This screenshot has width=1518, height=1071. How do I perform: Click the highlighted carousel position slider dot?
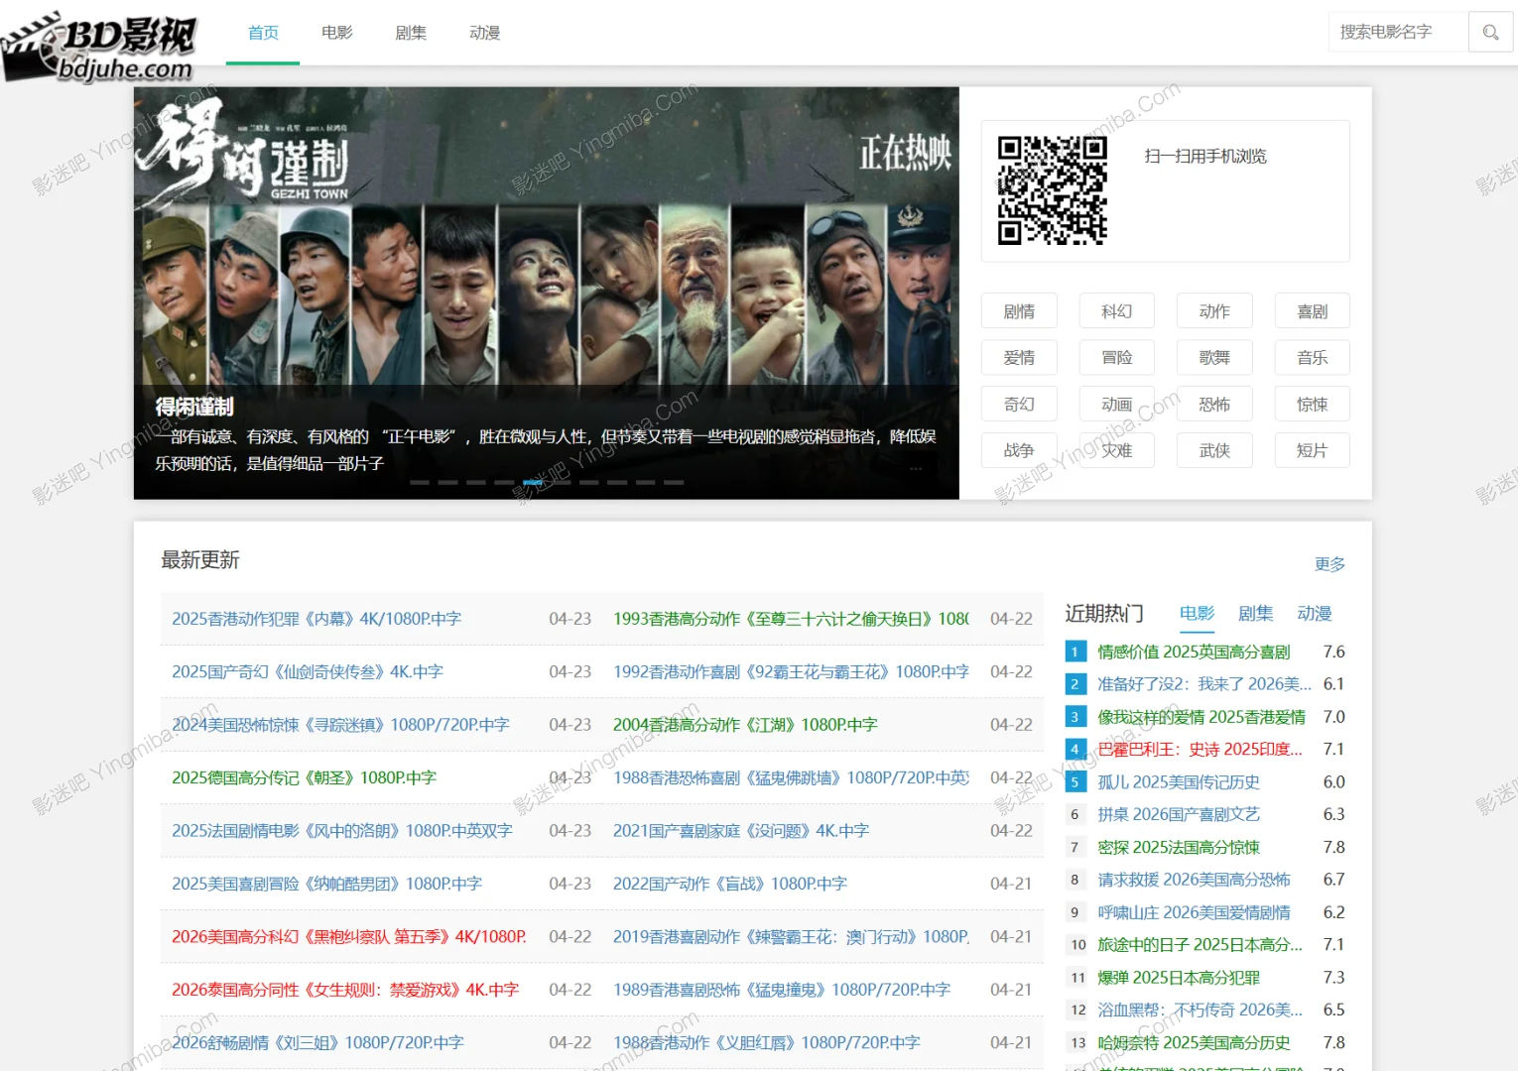pos(533,483)
